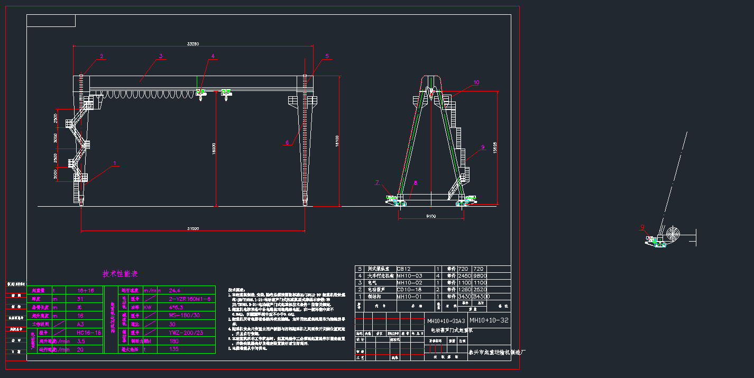
Task: Click callout number 1 near the staircase
Action: pyautogui.click(x=114, y=163)
